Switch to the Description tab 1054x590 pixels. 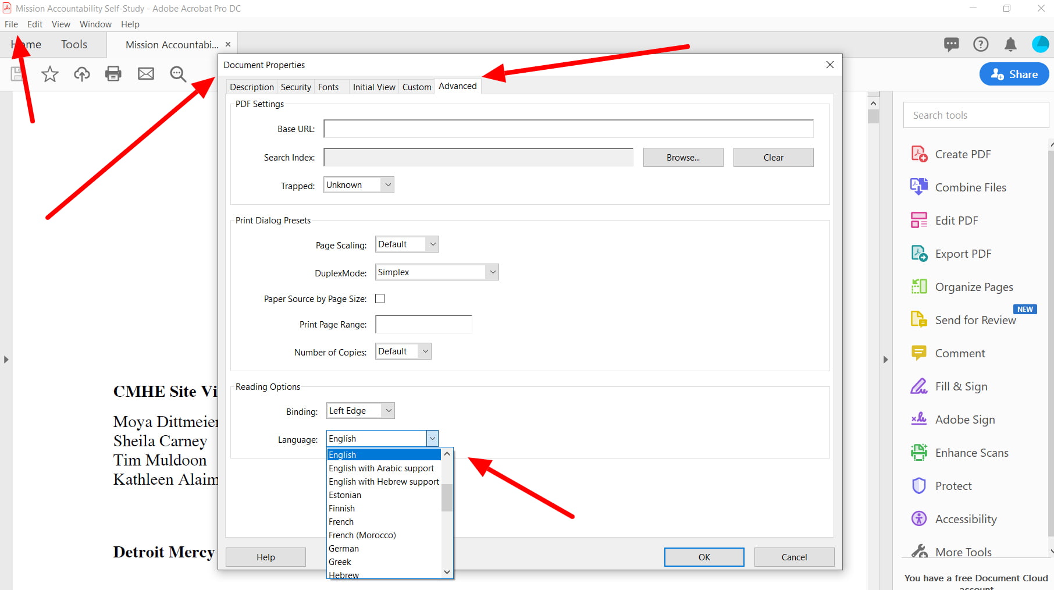[251, 87]
